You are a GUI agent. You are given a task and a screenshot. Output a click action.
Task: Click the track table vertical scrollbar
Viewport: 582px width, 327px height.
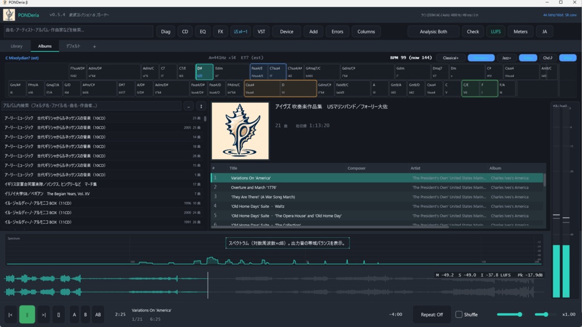(x=544, y=180)
